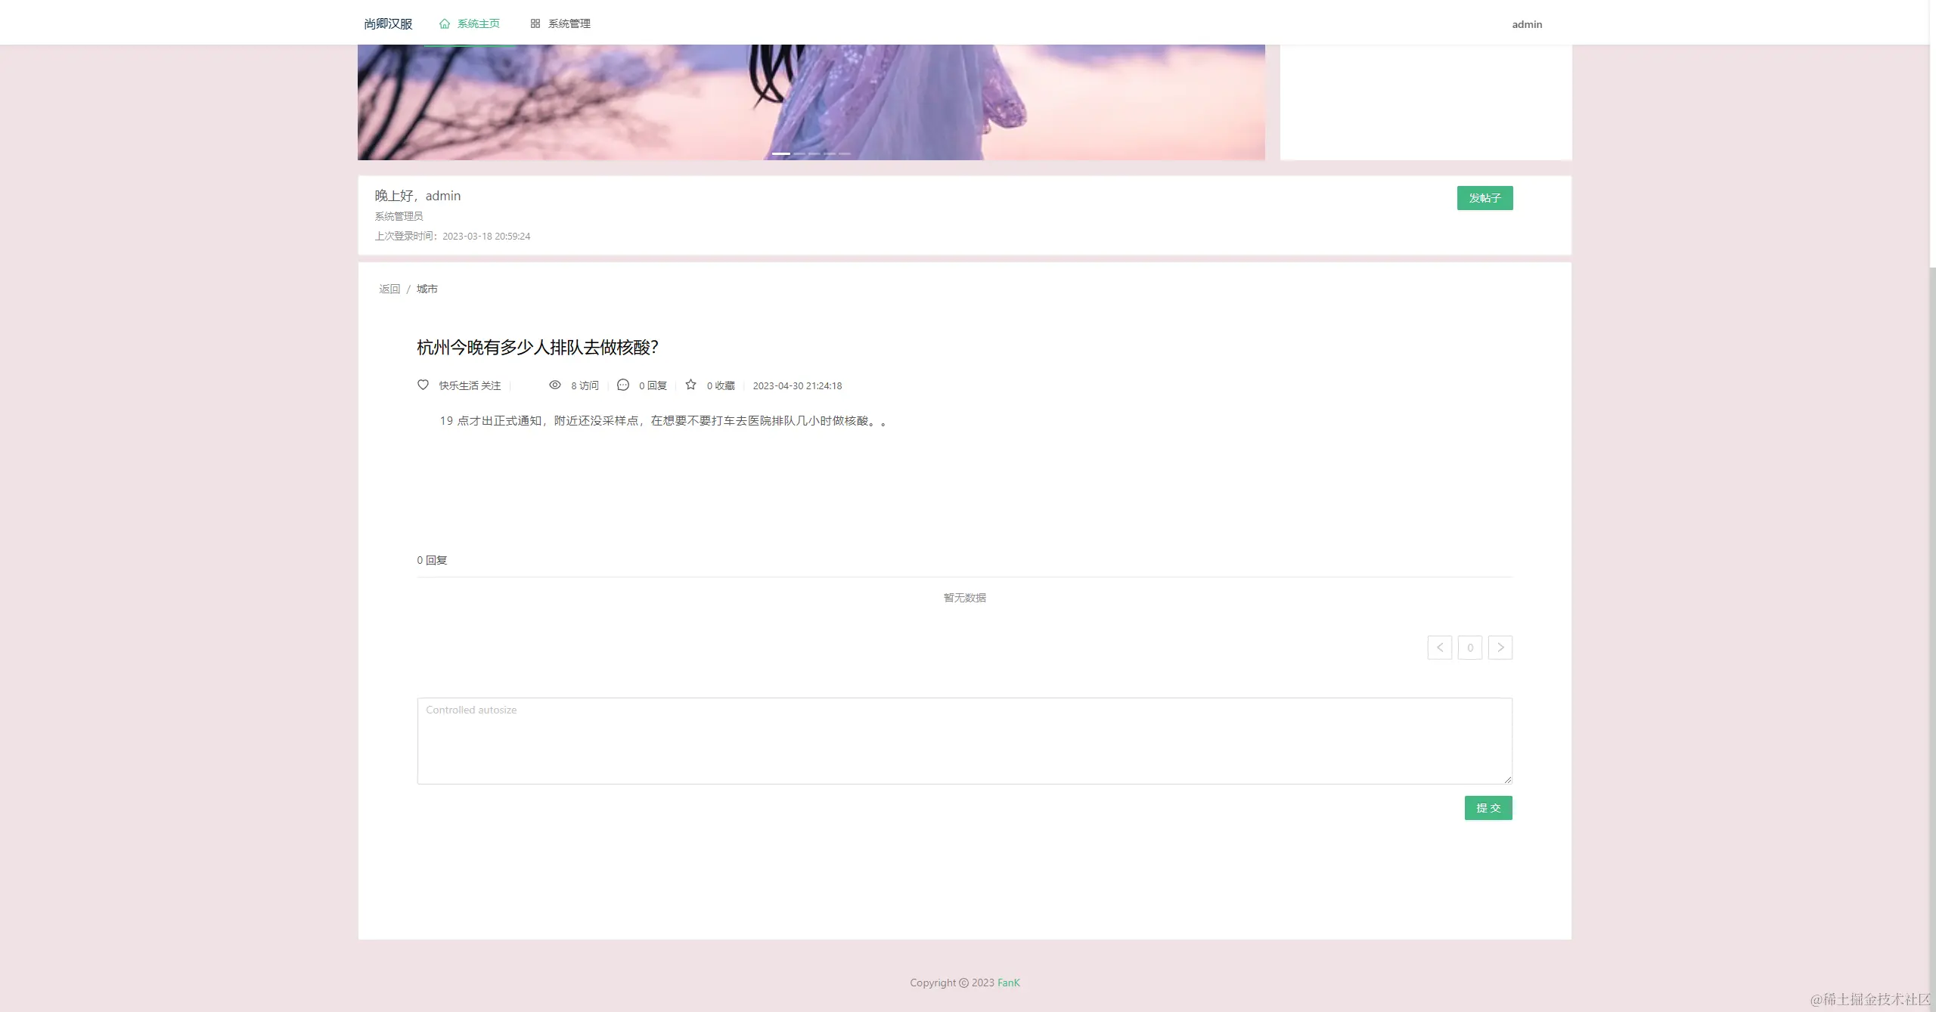This screenshot has width=1936, height=1012.
Task: Click the home icon beside 系统主页
Action: [x=443, y=23]
